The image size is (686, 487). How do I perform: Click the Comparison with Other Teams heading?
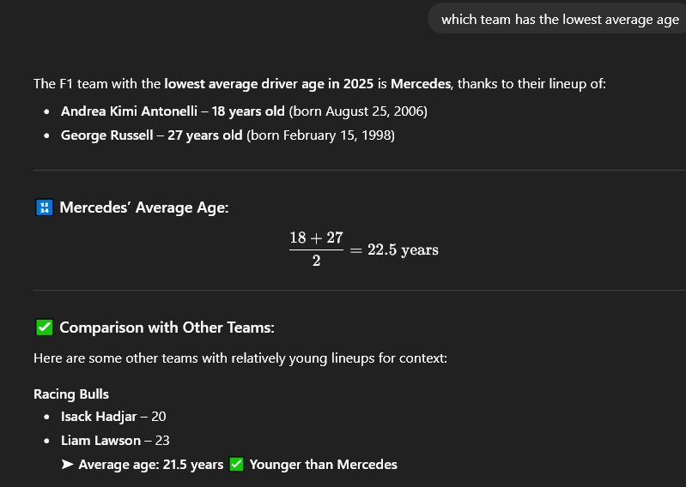(x=167, y=328)
